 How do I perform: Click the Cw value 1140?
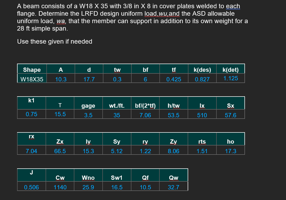click(60, 187)
